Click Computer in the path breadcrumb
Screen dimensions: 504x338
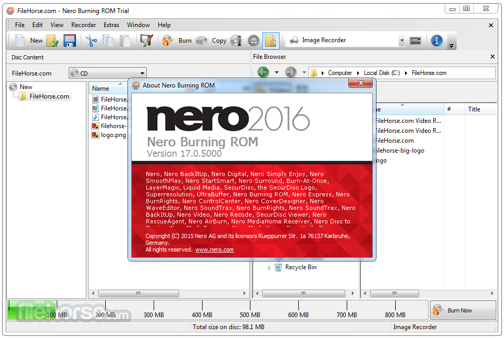(340, 73)
